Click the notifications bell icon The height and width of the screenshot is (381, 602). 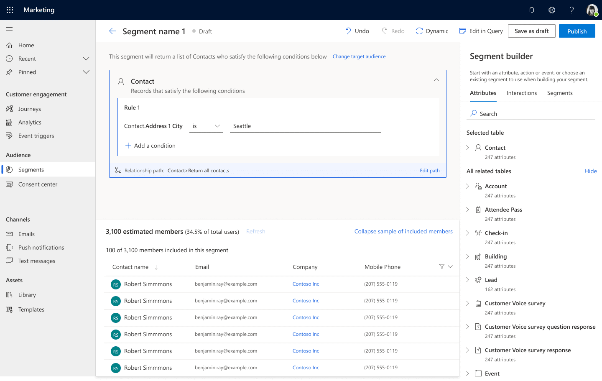pos(532,10)
